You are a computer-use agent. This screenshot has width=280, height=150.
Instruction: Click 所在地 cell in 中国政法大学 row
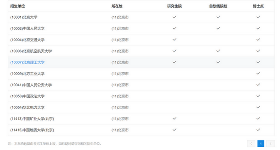click(x=120, y=96)
